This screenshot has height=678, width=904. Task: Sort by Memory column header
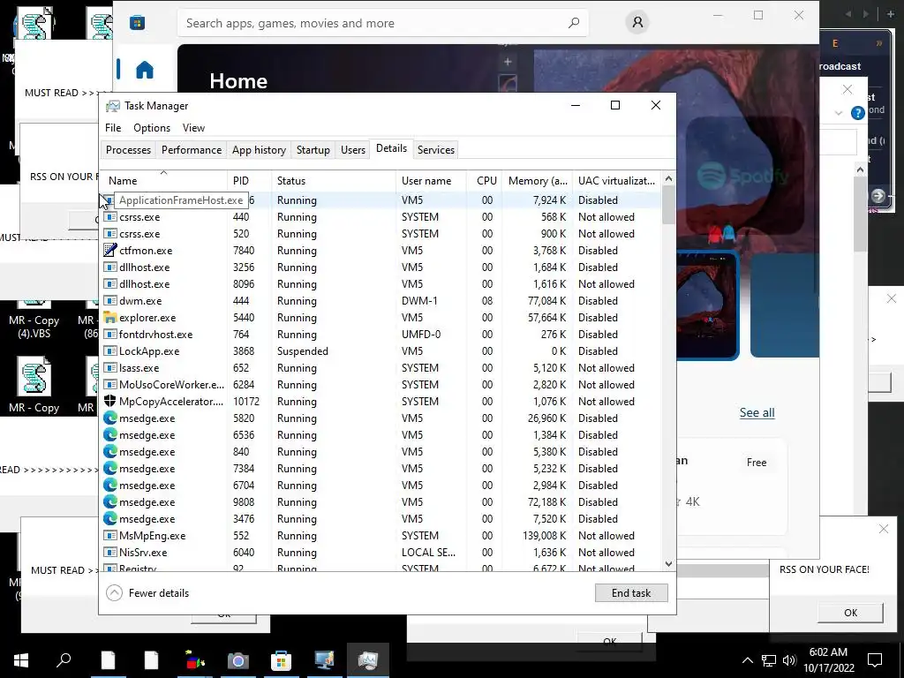tap(538, 180)
